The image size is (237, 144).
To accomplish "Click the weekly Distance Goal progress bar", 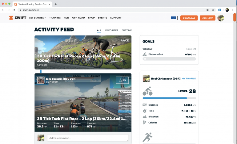I will [x=169, y=59].
